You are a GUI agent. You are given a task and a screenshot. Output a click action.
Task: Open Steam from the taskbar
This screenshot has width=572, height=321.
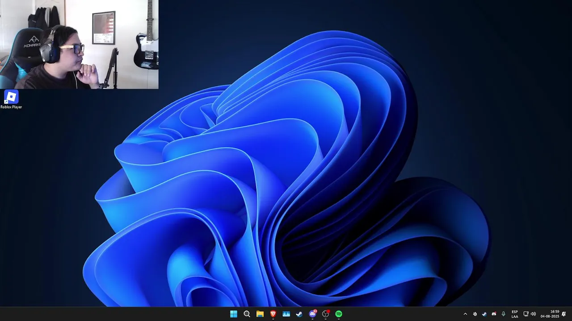tap(299, 314)
